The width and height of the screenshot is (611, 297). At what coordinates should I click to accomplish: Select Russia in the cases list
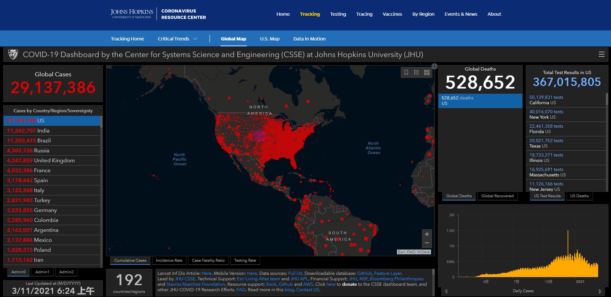52,150
